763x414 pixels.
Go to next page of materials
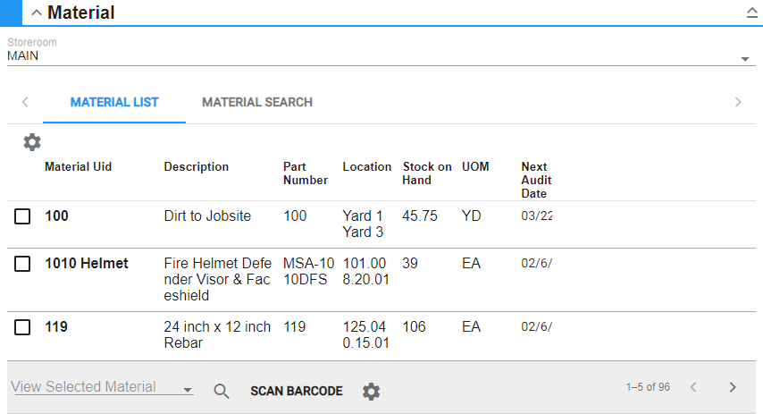tap(733, 387)
